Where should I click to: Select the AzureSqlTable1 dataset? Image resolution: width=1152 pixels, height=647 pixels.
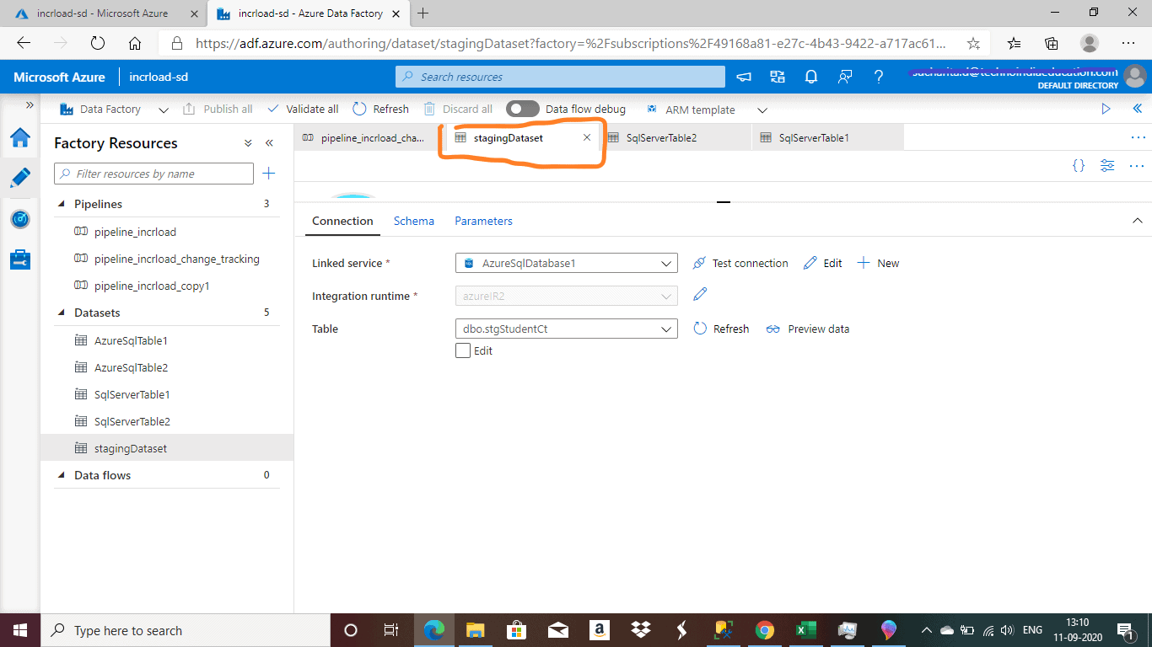click(x=131, y=340)
